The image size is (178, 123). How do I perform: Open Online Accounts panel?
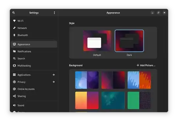point(34,89)
